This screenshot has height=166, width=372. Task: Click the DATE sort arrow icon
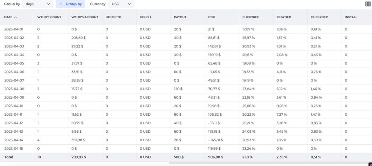[15, 17]
